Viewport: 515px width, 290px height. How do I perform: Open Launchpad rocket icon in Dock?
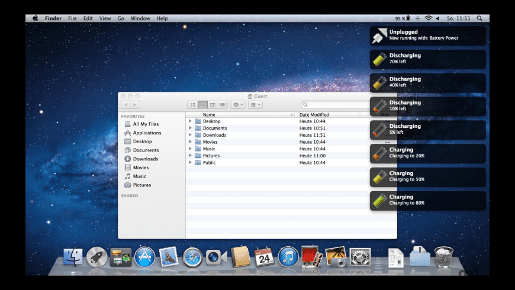tap(97, 257)
